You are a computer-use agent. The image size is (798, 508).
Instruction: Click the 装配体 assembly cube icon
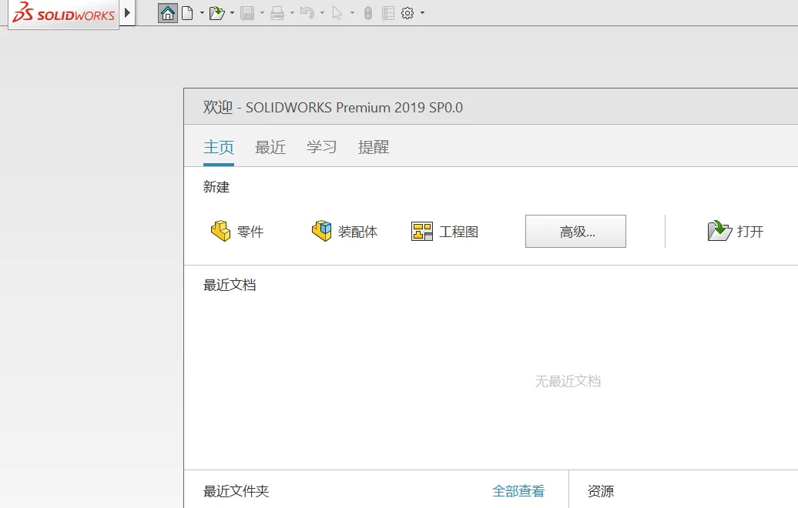click(x=322, y=232)
